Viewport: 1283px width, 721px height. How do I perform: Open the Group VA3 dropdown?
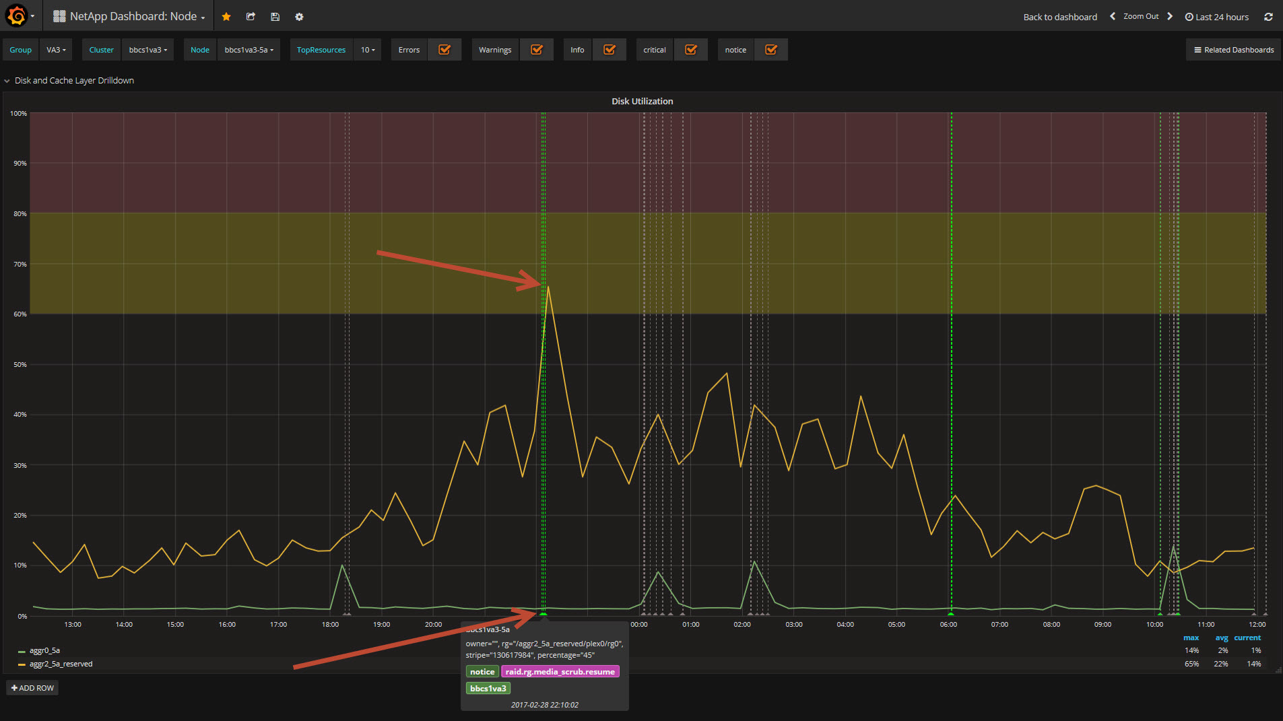click(x=56, y=50)
